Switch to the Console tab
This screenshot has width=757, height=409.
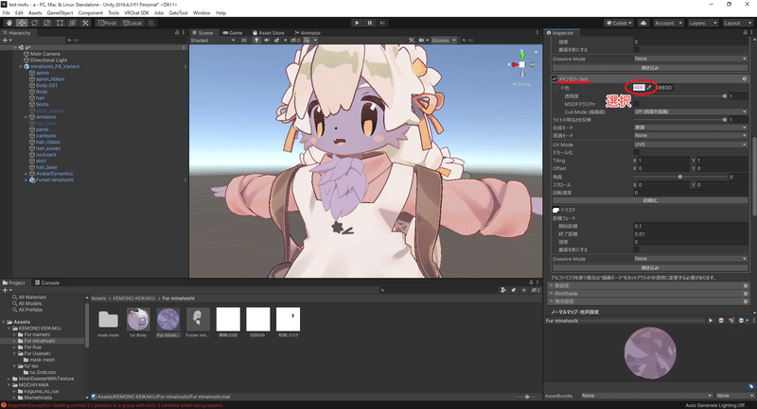click(x=47, y=282)
